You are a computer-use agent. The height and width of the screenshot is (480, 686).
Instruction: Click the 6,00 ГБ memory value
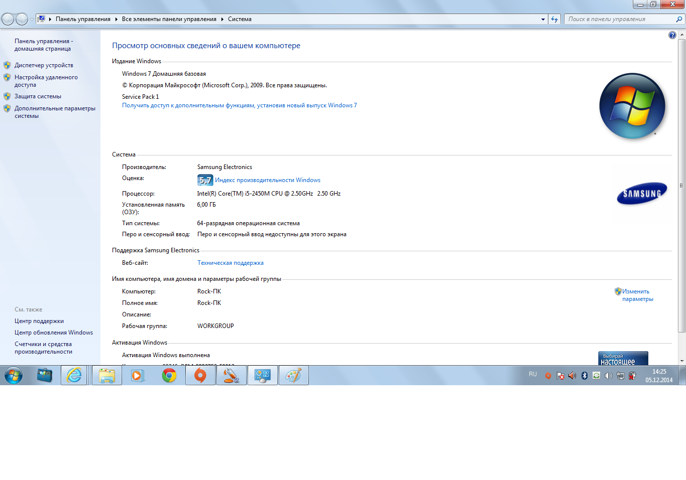coord(206,205)
